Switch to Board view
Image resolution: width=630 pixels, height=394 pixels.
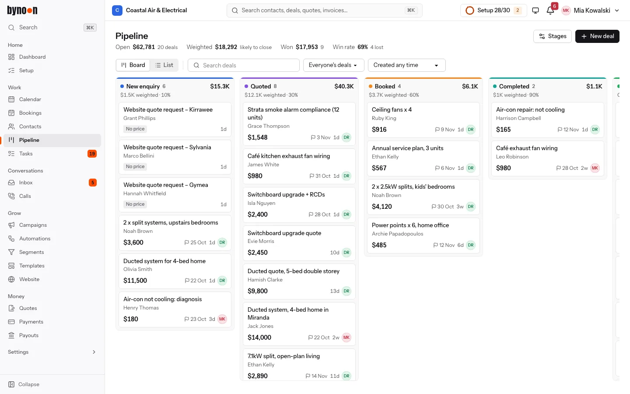click(x=133, y=65)
